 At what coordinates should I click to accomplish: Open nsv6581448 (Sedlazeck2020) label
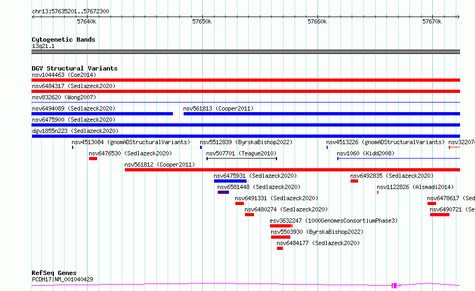click(x=259, y=187)
